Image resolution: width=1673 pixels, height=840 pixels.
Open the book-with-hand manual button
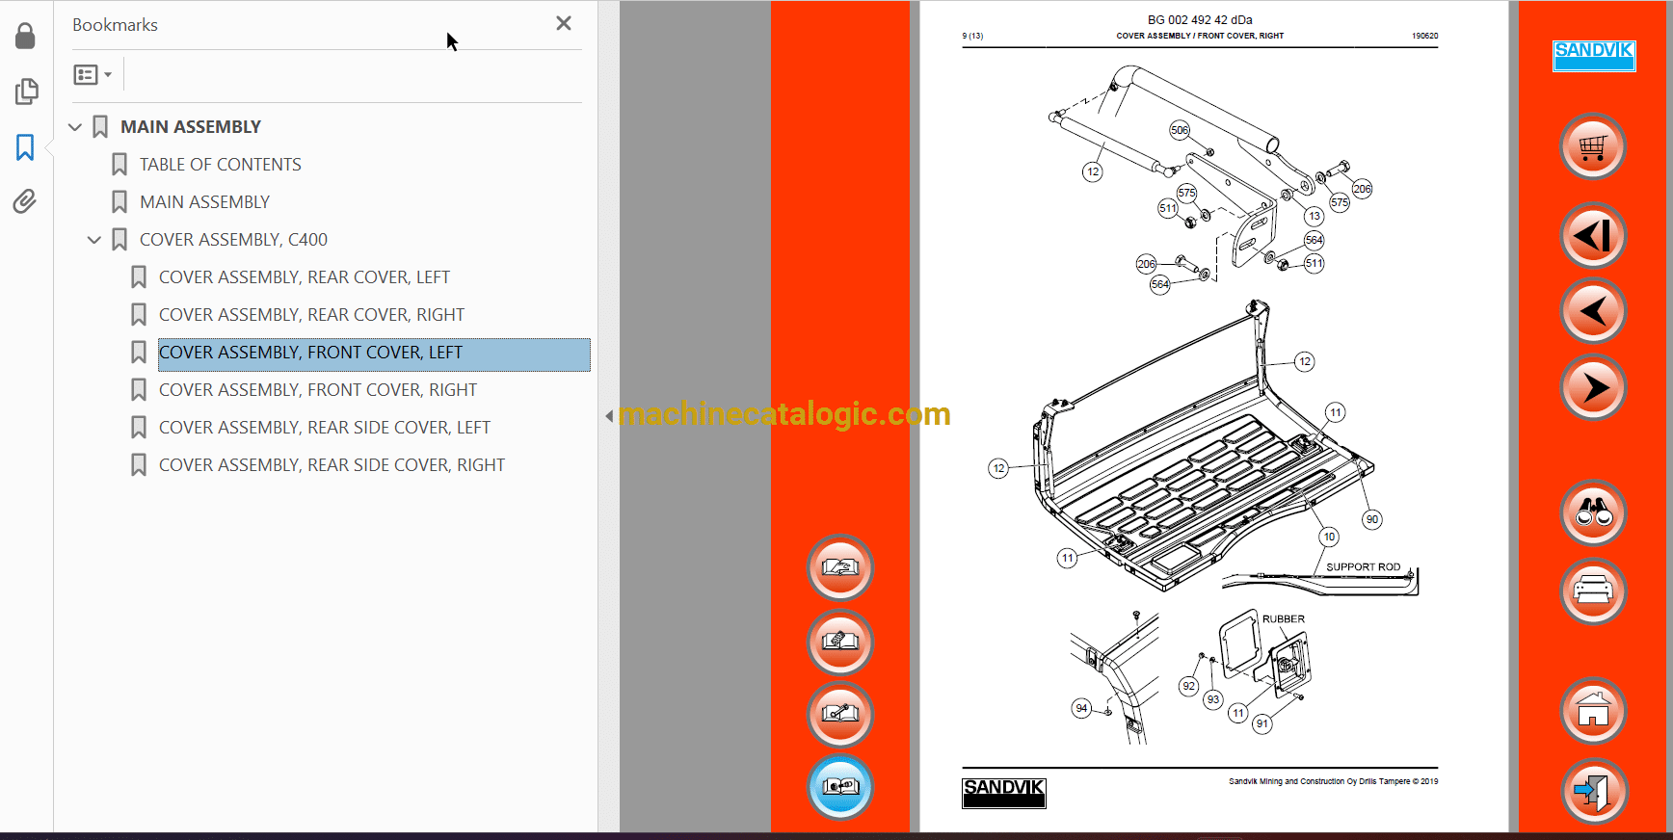840,567
